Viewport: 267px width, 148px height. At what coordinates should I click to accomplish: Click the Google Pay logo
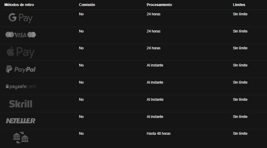(20, 18)
